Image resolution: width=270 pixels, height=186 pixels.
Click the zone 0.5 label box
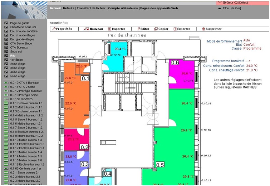(x=160, y=165)
